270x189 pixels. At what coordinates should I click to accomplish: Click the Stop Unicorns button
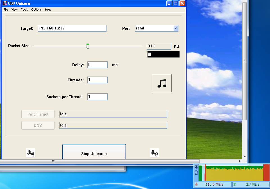94,152
